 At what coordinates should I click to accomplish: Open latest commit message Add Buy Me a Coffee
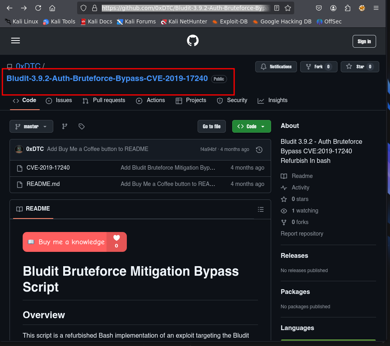(x=98, y=149)
